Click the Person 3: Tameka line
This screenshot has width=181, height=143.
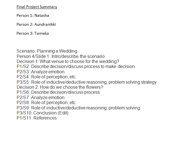point(32,33)
